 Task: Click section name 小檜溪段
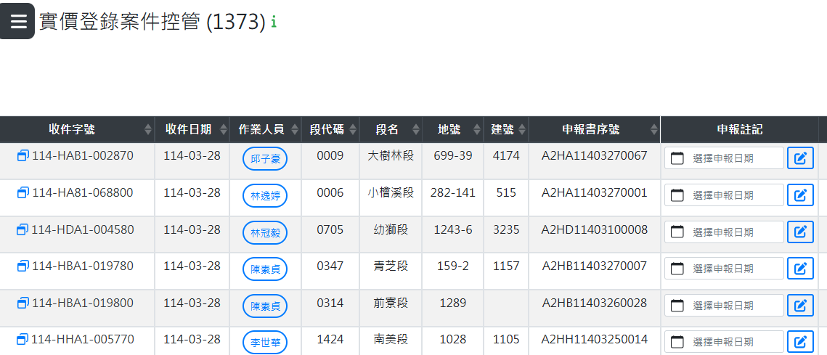[391, 192]
